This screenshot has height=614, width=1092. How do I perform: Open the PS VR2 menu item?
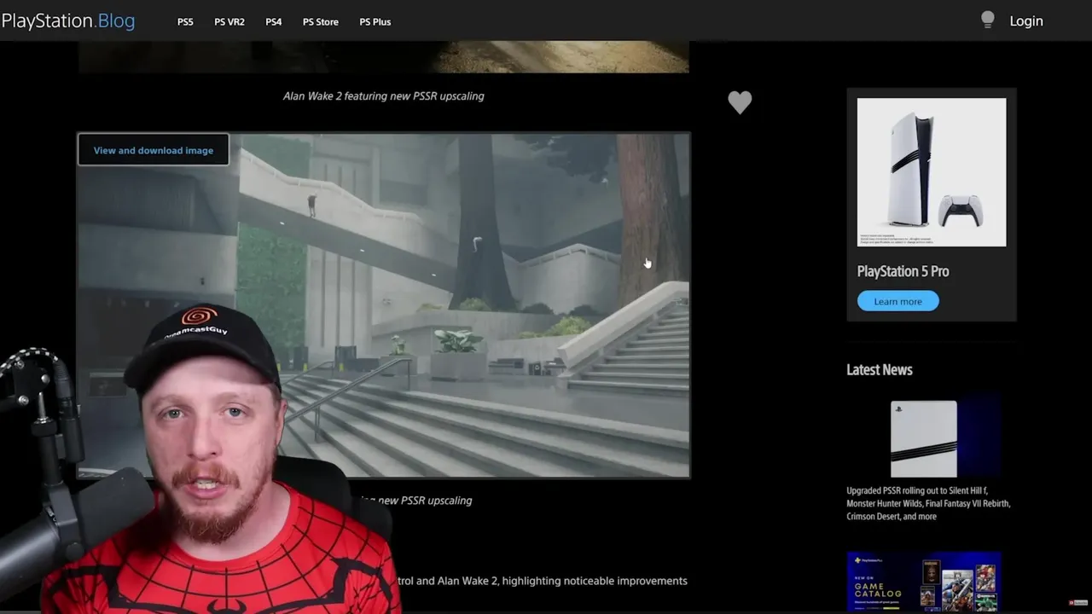point(229,21)
